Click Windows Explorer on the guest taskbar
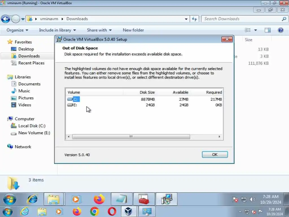289x217 pixels. (54, 199)
